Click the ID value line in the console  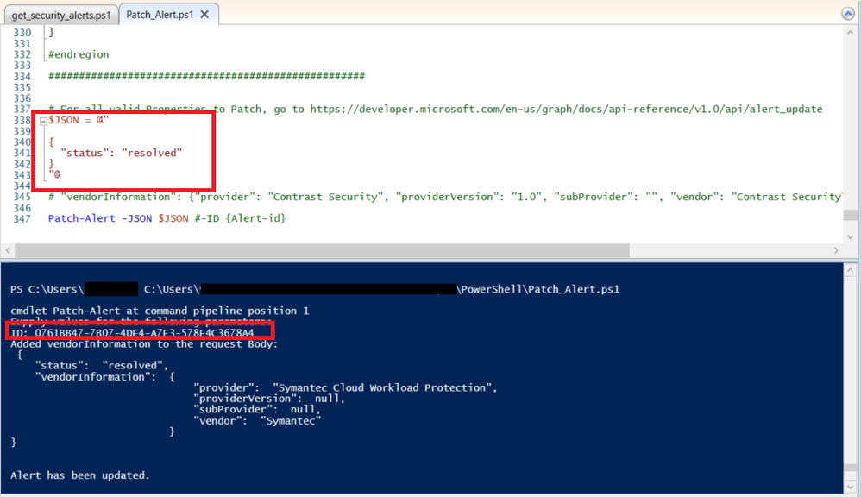pyautogui.click(x=132, y=333)
